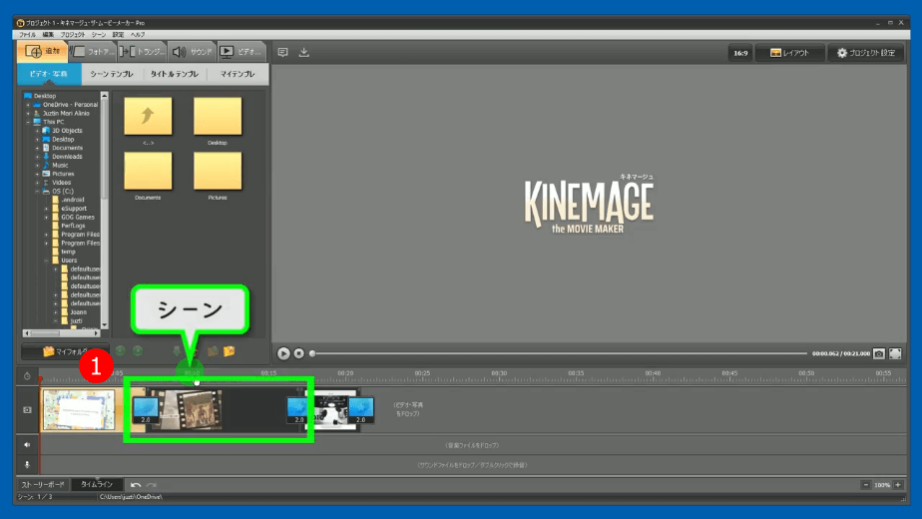Click the zoom out minus icon

[864, 484]
